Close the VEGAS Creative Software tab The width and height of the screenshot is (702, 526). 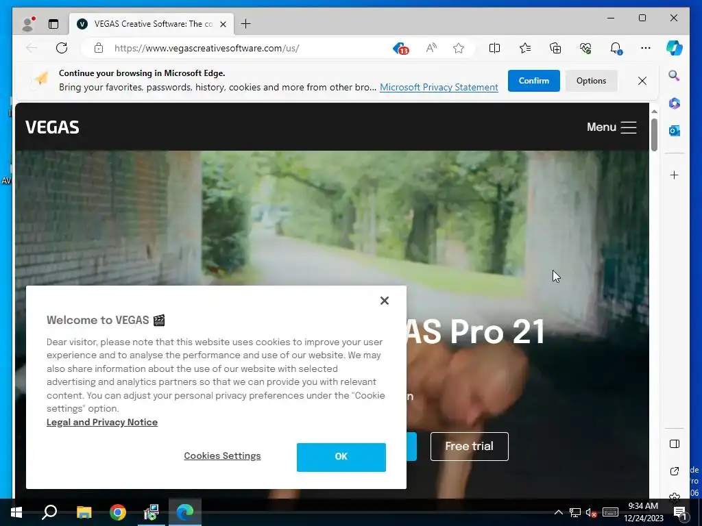(x=223, y=24)
